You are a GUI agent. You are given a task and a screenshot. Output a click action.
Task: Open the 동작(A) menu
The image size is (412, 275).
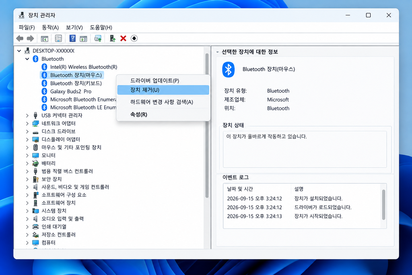tap(50, 27)
